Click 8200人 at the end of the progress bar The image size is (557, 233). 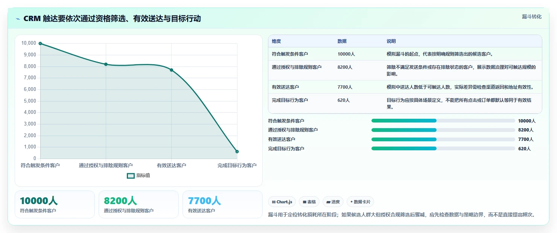pyautogui.click(x=526, y=130)
